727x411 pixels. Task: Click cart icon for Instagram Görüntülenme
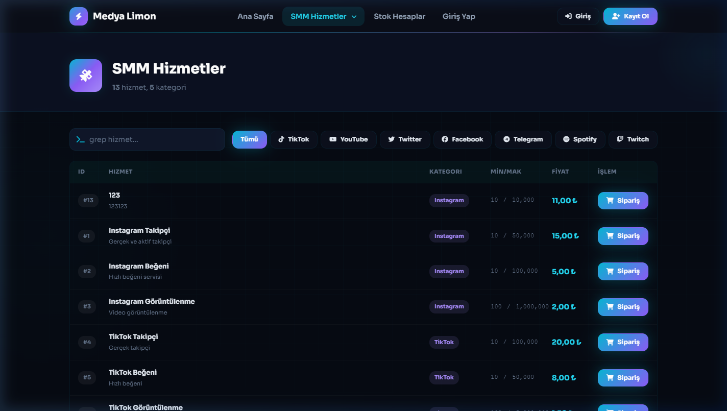point(610,307)
